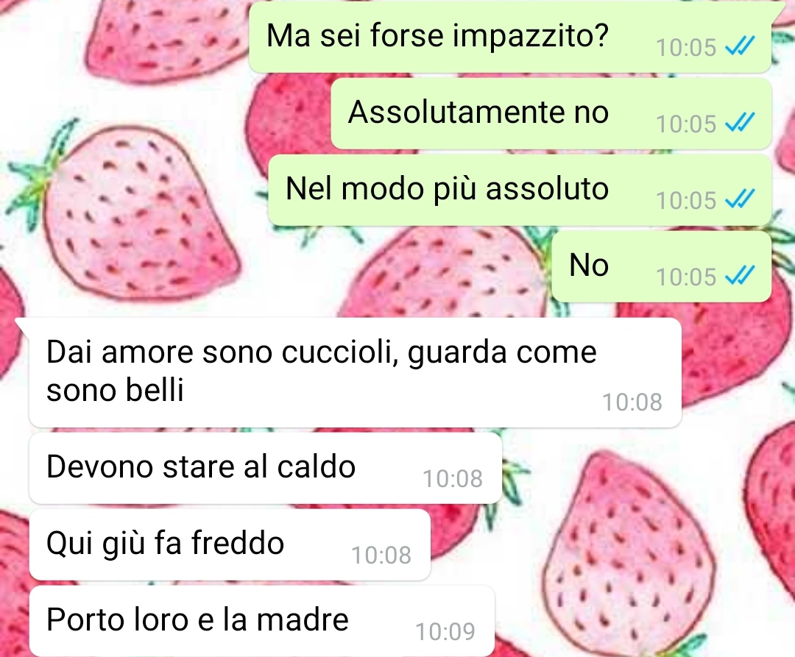Tap the blue checkmarks on the "No" message
The width and height of the screenshot is (795, 657).
[741, 276]
